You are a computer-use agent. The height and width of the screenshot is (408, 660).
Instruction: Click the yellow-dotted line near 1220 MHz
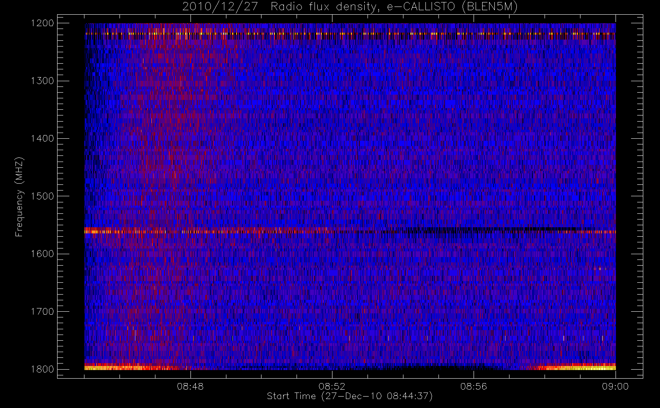coord(350,34)
